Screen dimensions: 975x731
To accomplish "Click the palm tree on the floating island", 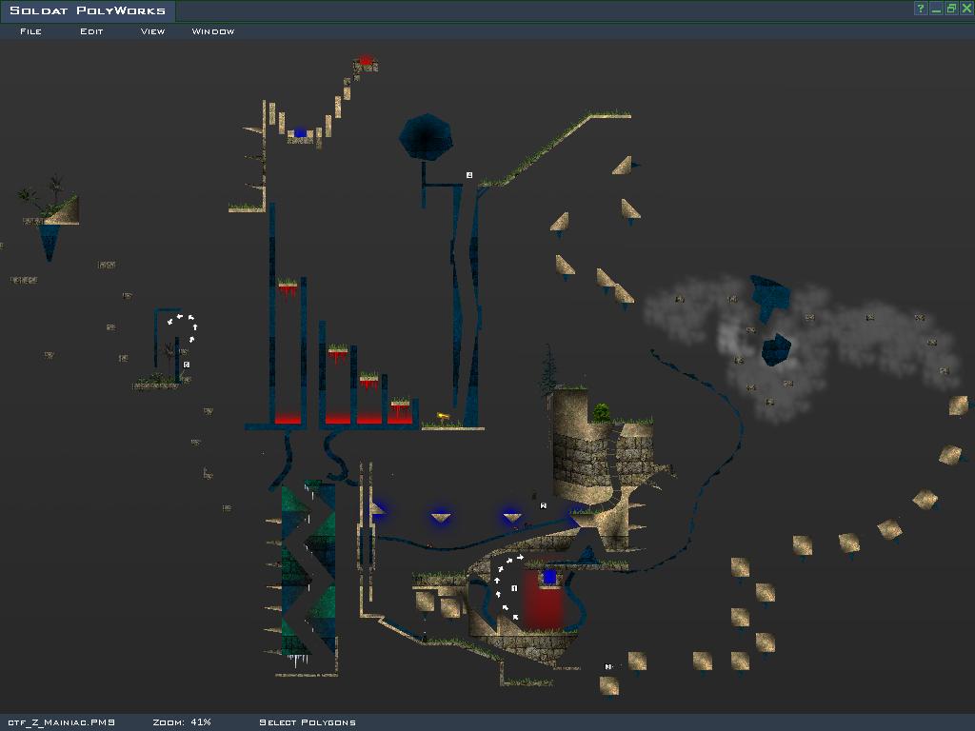I will [x=54, y=189].
